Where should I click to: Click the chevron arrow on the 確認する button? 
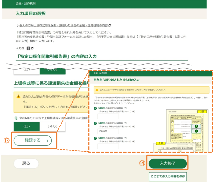(x=47, y=140)
